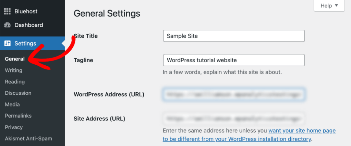The width and height of the screenshot is (351, 146).
Task: Follow the 'want your site home page' link
Action: click(302, 131)
